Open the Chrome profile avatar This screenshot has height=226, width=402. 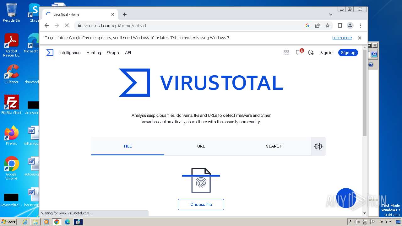pyautogui.click(x=350, y=26)
